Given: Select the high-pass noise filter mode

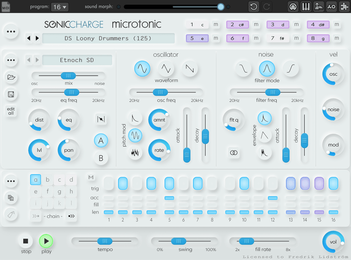Looking at the screenshot, I should (291, 69).
